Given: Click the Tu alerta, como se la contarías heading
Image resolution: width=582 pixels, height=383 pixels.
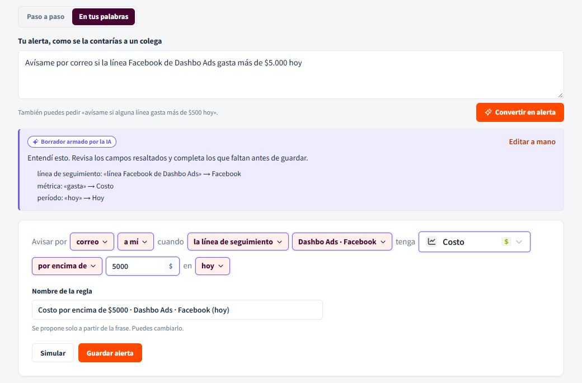Looking at the screenshot, I should click(x=90, y=41).
